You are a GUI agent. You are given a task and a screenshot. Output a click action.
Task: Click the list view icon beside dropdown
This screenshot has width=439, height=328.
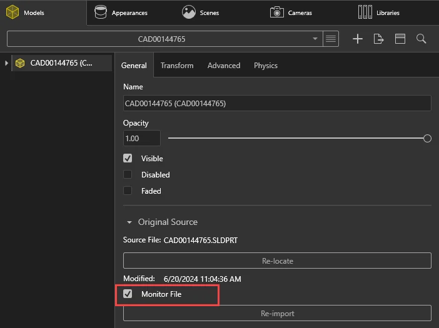coord(331,39)
